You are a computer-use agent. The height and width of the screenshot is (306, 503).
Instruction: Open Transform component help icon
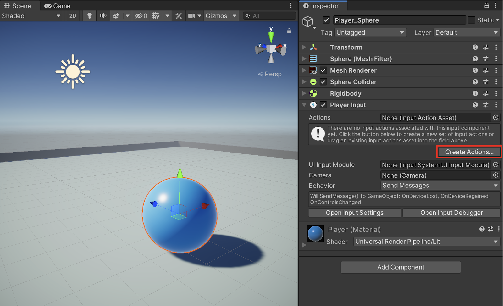click(475, 47)
